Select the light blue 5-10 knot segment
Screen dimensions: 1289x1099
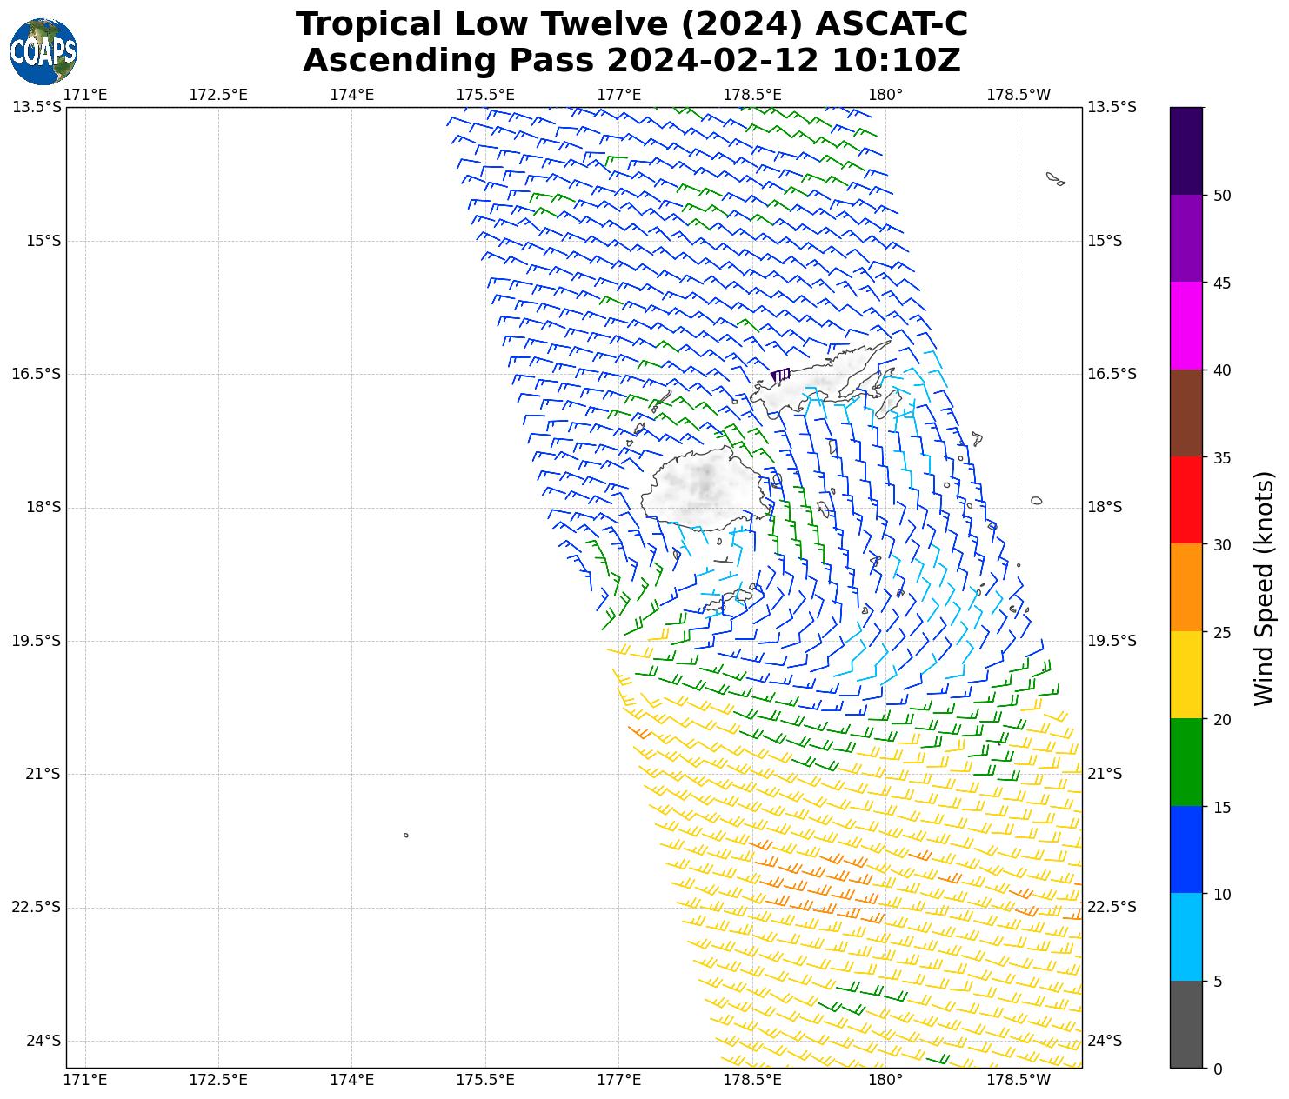(1185, 936)
